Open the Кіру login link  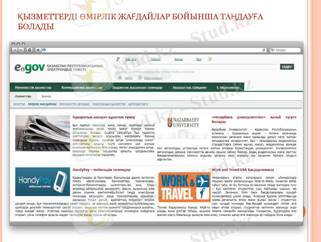pyautogui.click(x=199, y=59)
